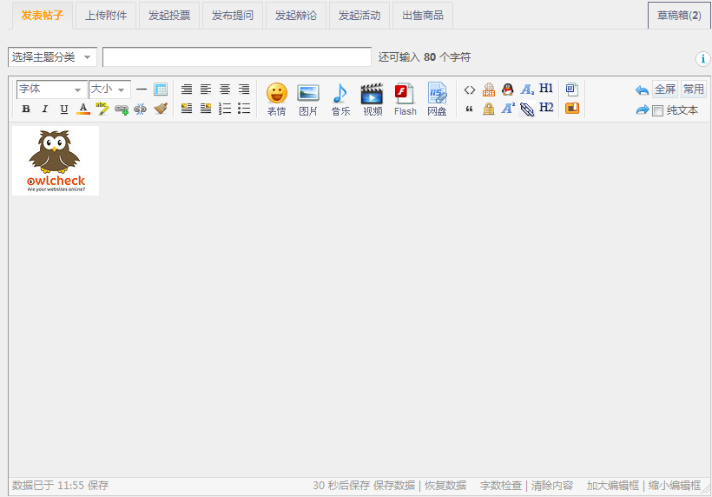Click the 图片 insert image icon
Image resolution: width=712 pixels, height=497 pixels.
(x=308, y=98)
